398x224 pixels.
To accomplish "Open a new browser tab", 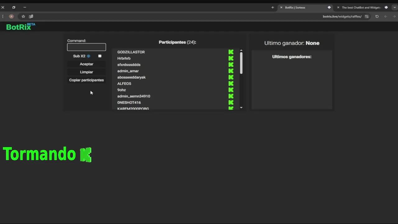I will tap(273, 7).
